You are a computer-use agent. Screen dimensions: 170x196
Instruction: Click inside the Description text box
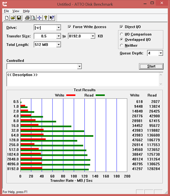click(x=83, y=79)
